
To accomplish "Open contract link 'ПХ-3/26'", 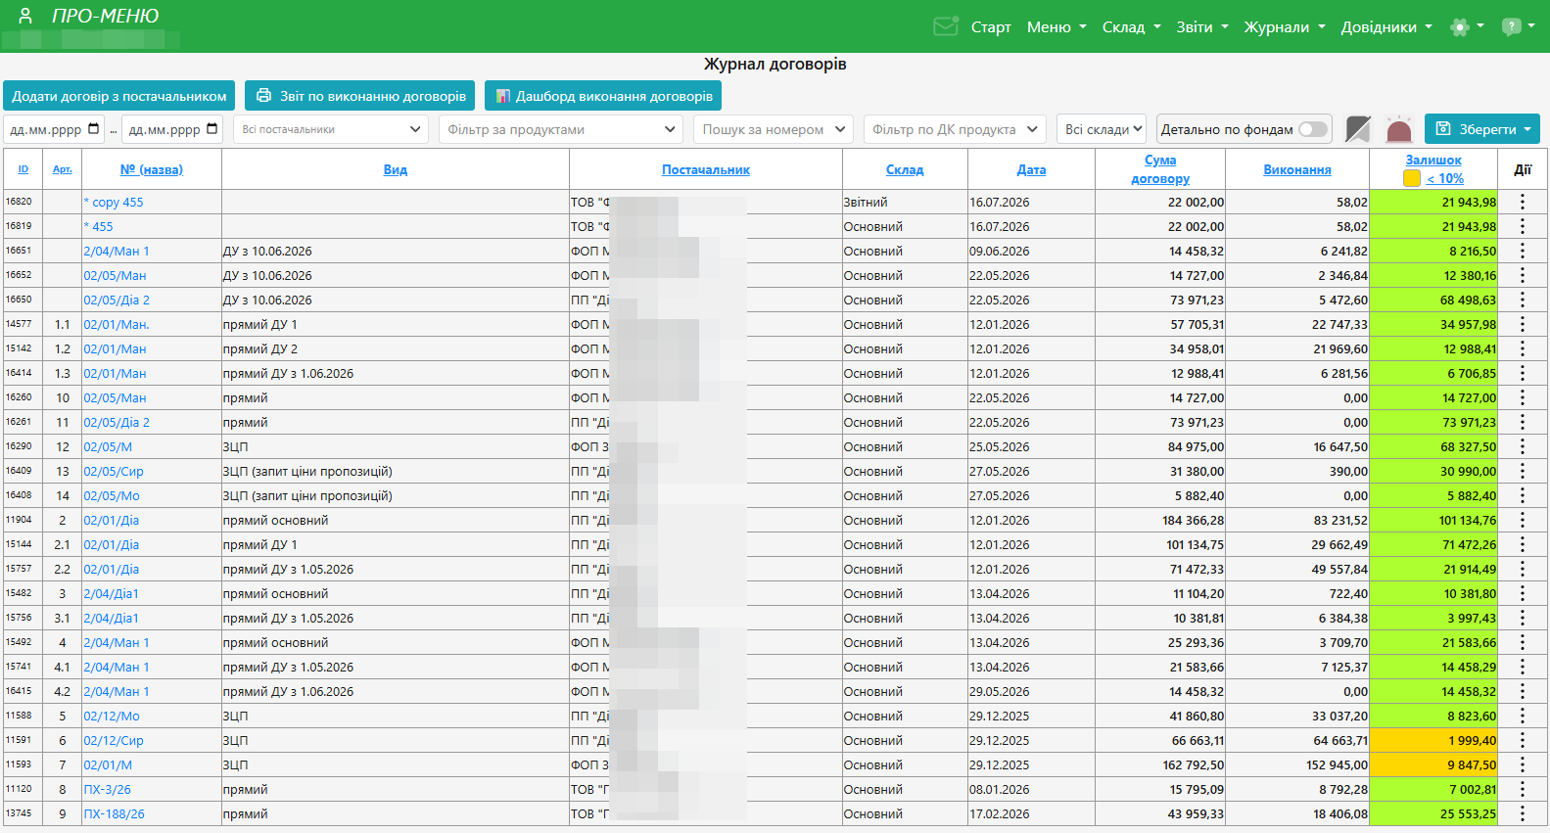I will click(x=107, y=789).
